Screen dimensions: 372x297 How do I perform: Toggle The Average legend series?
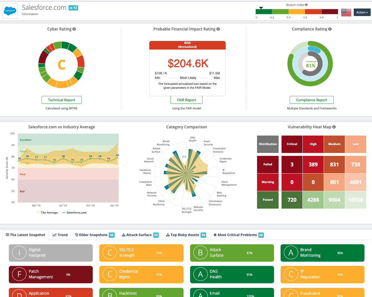(x=47, y=213)
